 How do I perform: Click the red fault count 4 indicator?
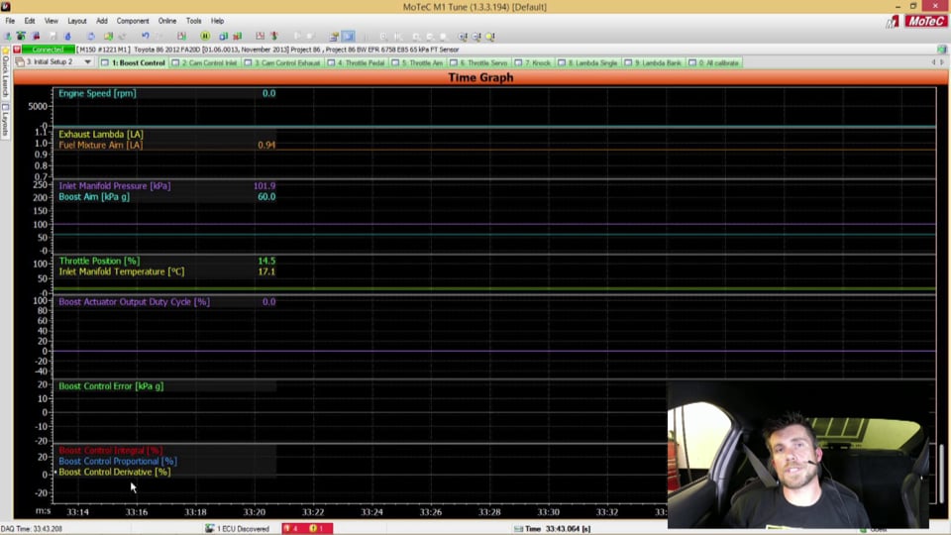(x=291, y=528)
